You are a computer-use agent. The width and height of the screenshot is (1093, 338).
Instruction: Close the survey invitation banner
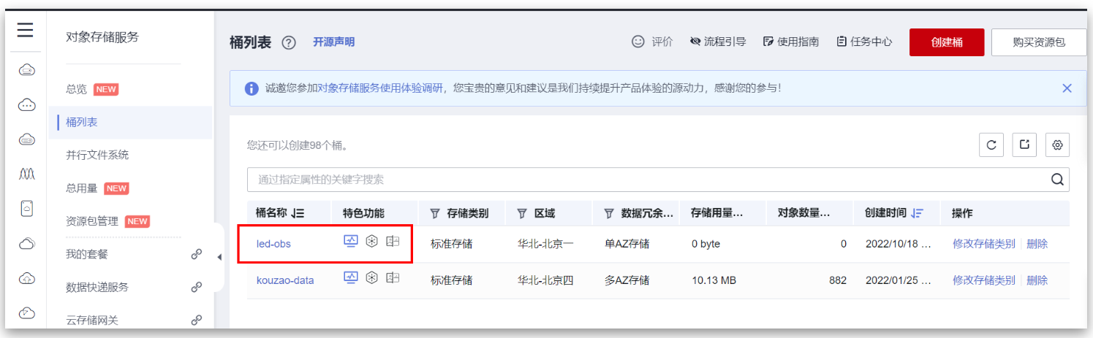pos(1067,88)
